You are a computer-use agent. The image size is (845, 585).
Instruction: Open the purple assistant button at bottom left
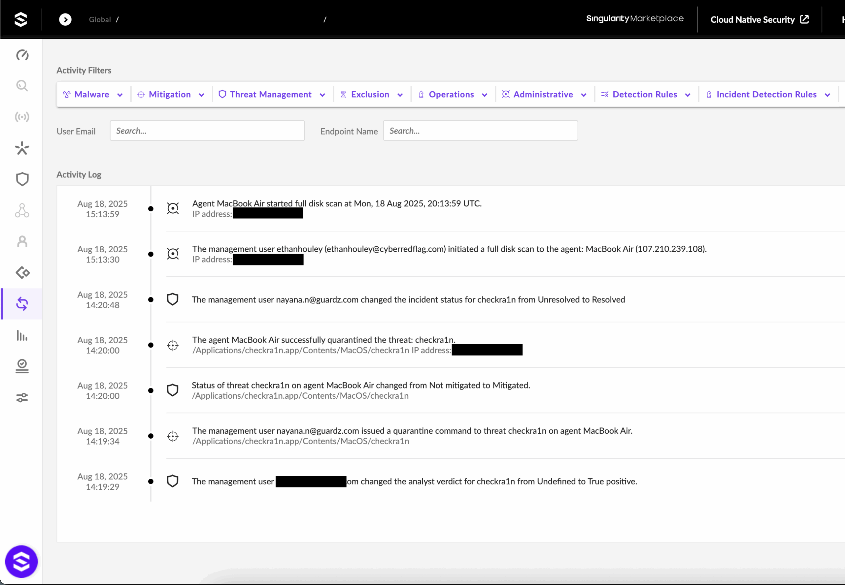pyautogui.click(x=21, y=561)
